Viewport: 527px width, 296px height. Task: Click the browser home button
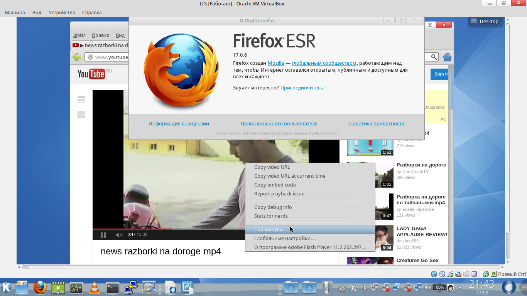447,57
